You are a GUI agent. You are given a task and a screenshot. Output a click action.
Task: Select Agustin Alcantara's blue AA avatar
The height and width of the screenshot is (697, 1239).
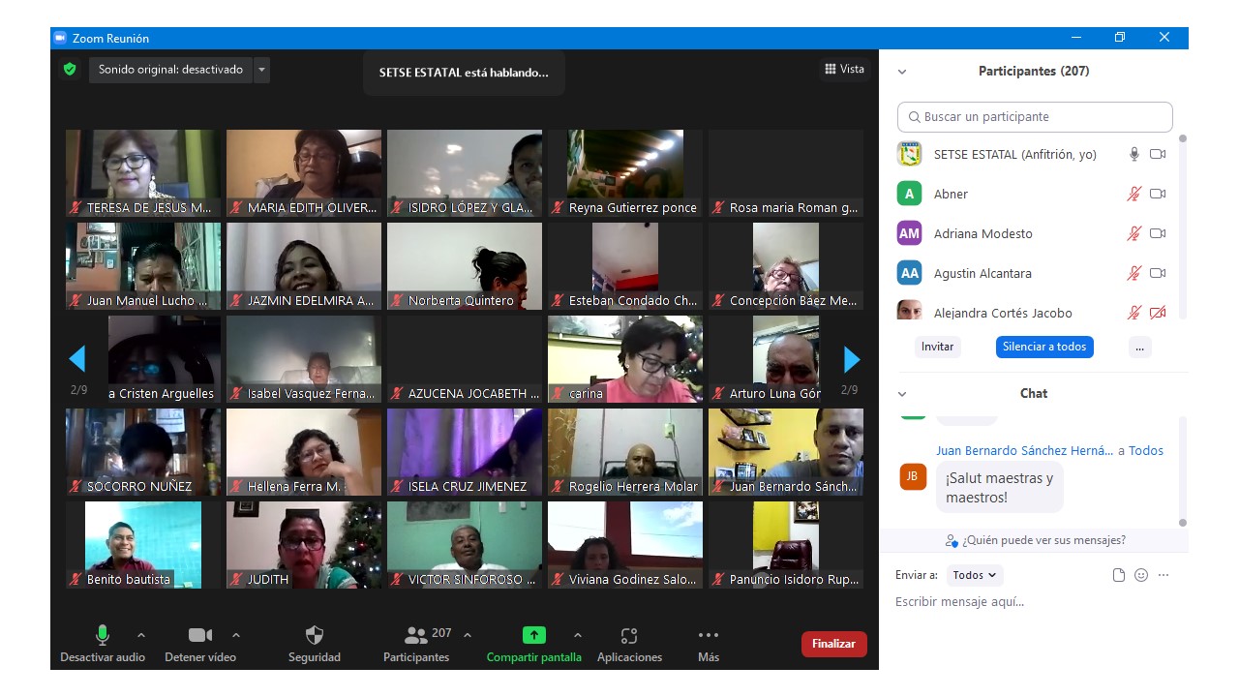pos(909,273)
